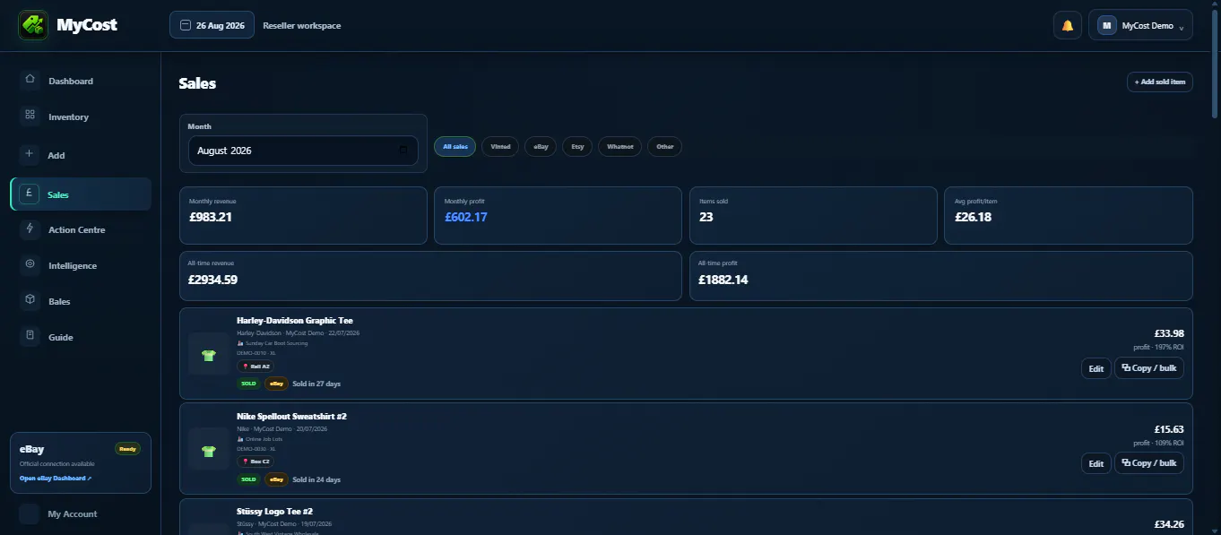Click the M avatar in account menu
This screenshot has height=535, width=1221.
pyautogui.click(x=1106, y=25)
